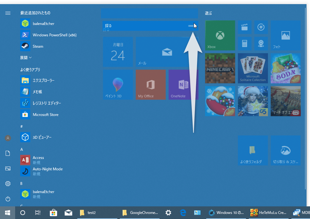Launch the Minecraft tile
310x219 pixels.
point(220,68)
